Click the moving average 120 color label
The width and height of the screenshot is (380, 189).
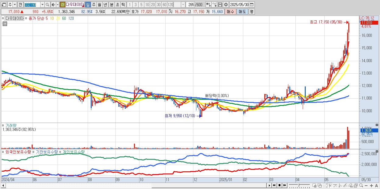(71, 18)
